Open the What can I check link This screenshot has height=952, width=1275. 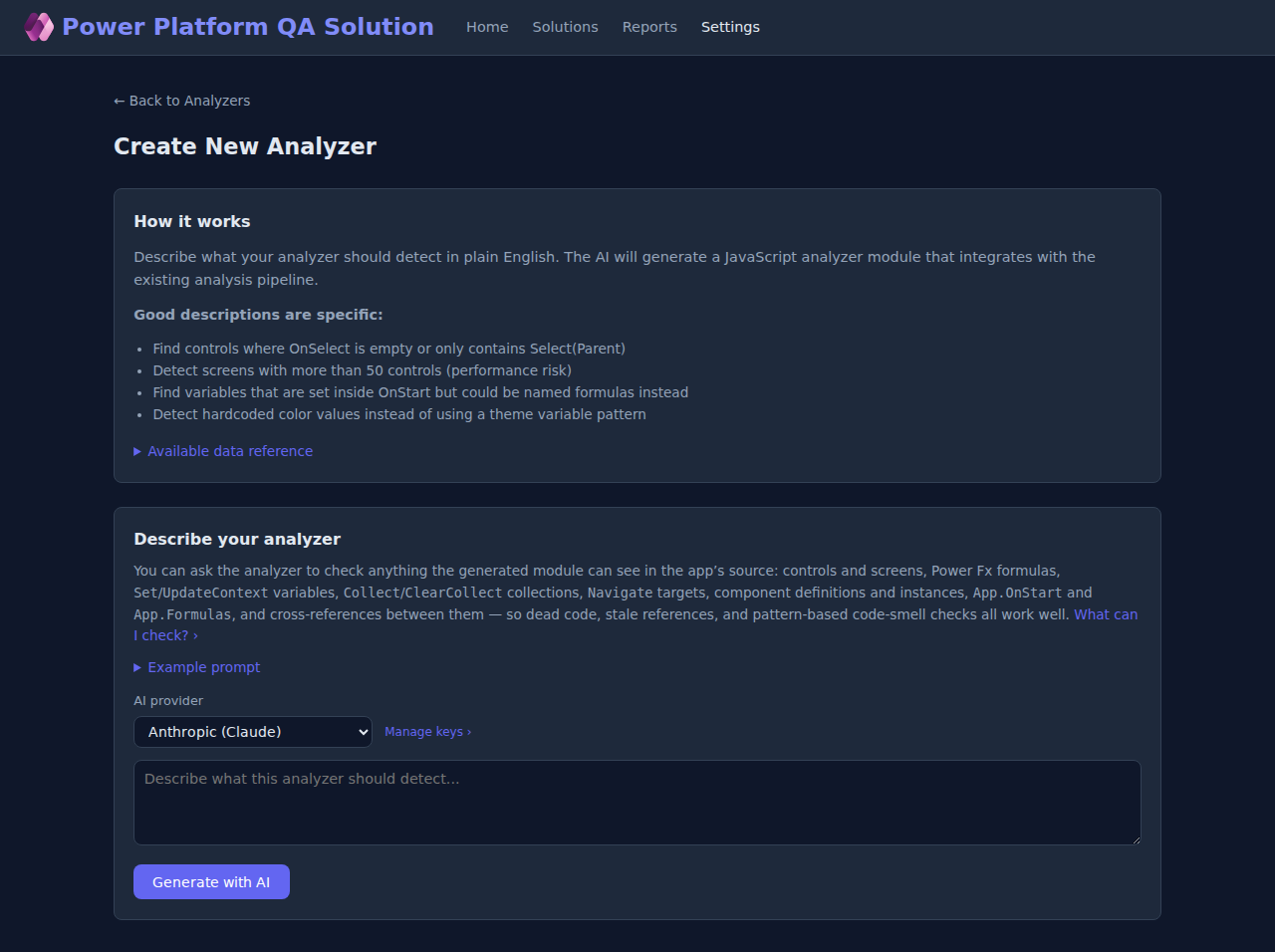pos(1106,614)
